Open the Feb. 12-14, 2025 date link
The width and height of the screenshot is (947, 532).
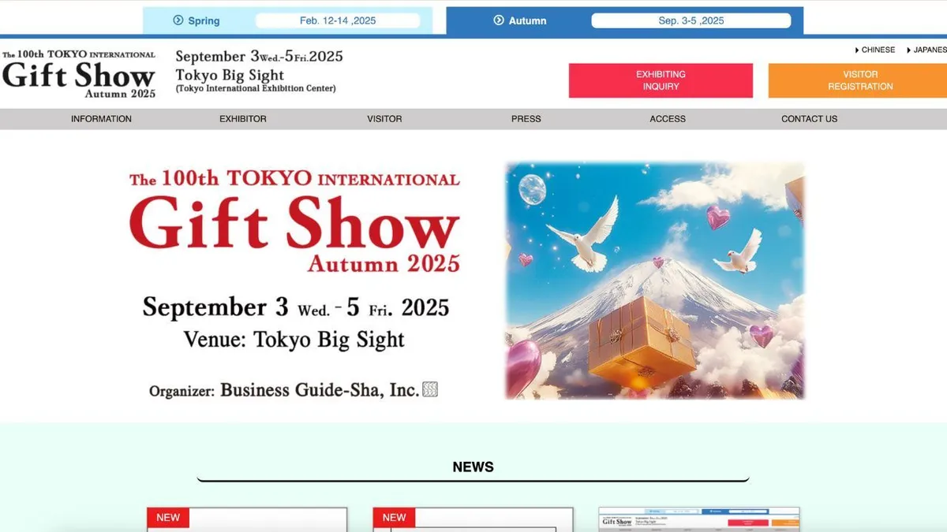[338, 20]
